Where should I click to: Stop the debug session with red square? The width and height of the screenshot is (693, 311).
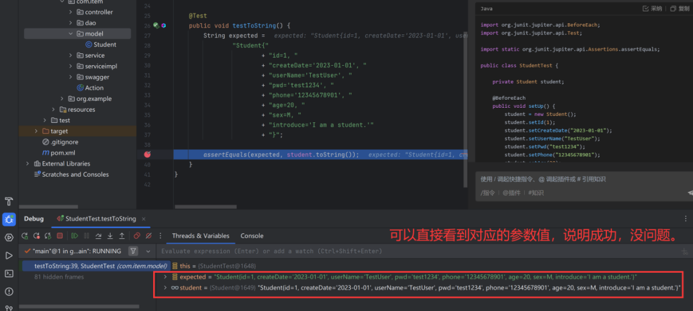tap(60, 236)
